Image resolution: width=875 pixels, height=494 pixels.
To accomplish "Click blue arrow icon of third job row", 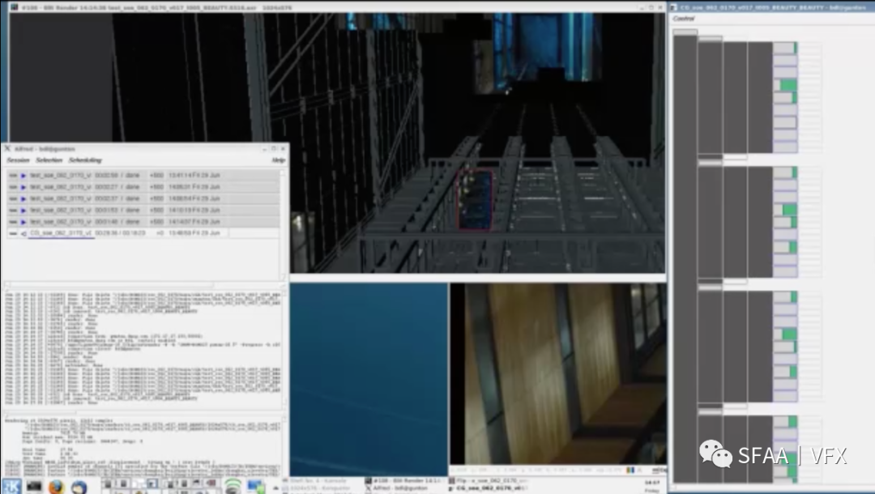I will coord(23,198).
